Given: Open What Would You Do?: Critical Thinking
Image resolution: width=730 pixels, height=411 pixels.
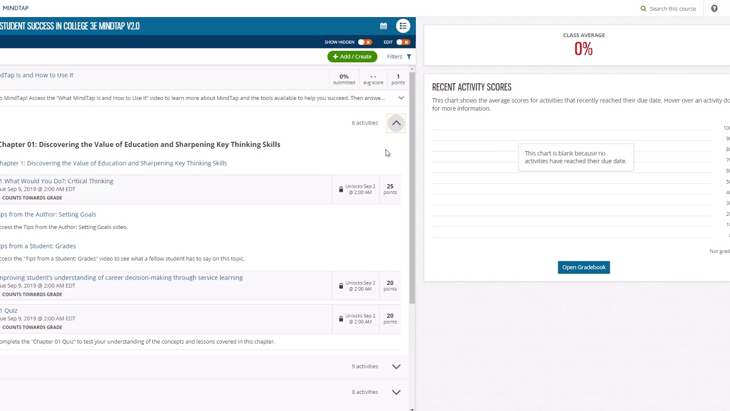Looking at the screenshot, I should [56, 181].
